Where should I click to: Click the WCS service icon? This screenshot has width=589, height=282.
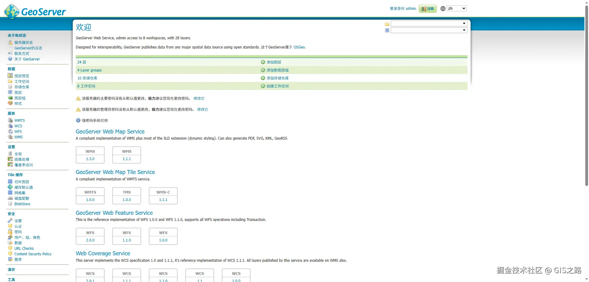[x=10, y=126]
